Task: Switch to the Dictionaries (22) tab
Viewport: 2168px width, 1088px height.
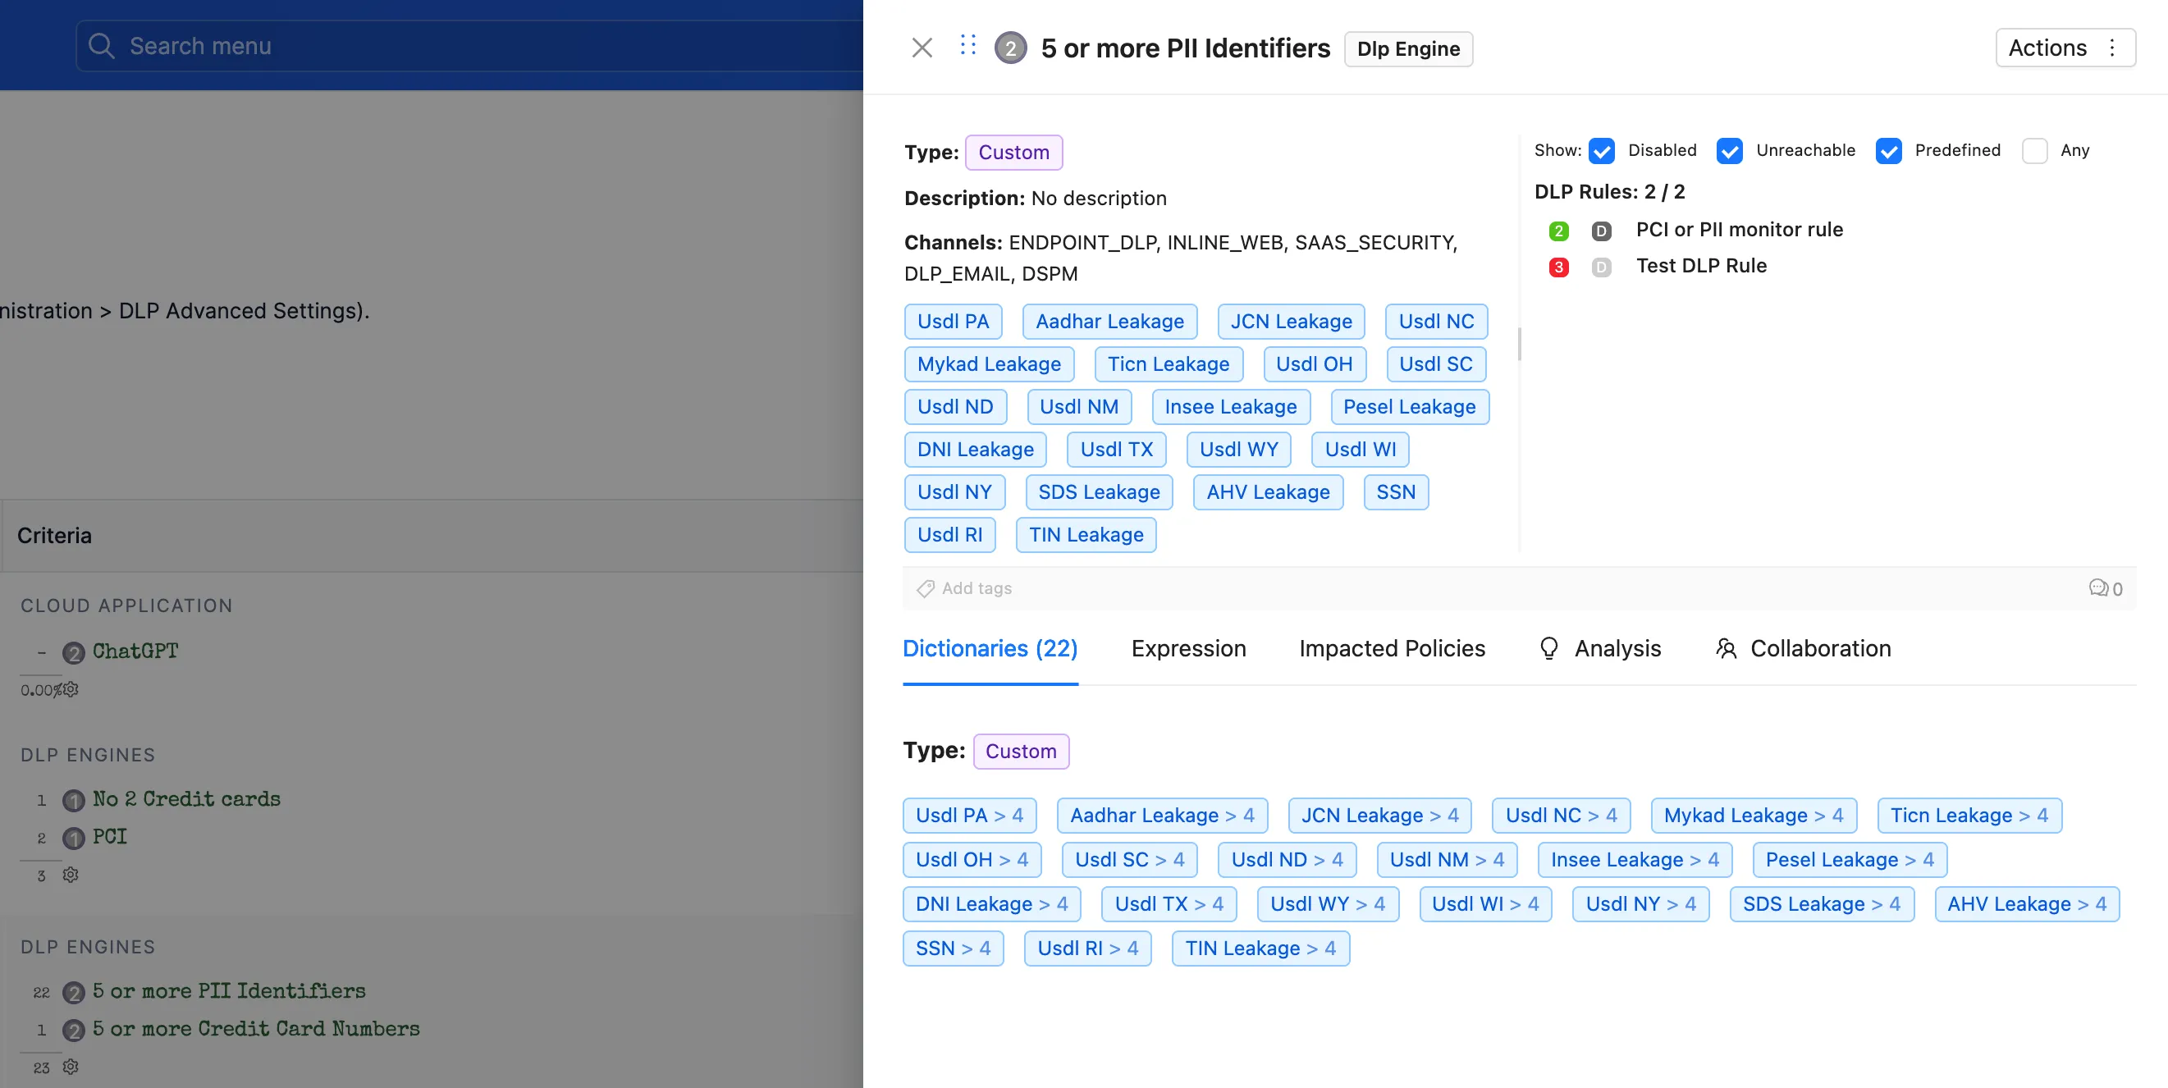Action: 990,649
